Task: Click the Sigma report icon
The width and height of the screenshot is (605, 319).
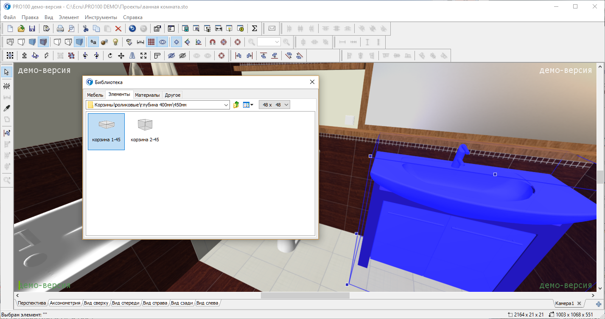Action: 254,29
